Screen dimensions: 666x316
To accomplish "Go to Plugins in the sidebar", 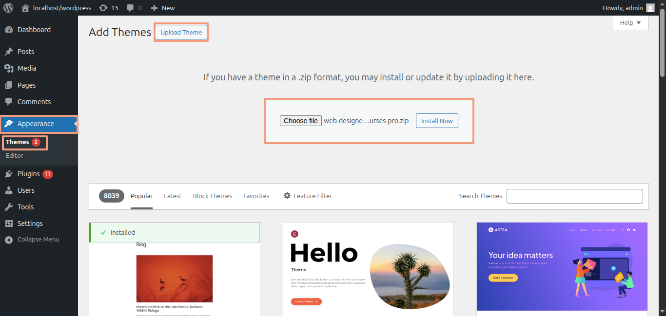I will 28,174.
